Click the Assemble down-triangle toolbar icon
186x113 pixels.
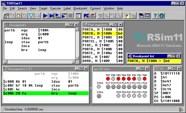click(31, 16)
